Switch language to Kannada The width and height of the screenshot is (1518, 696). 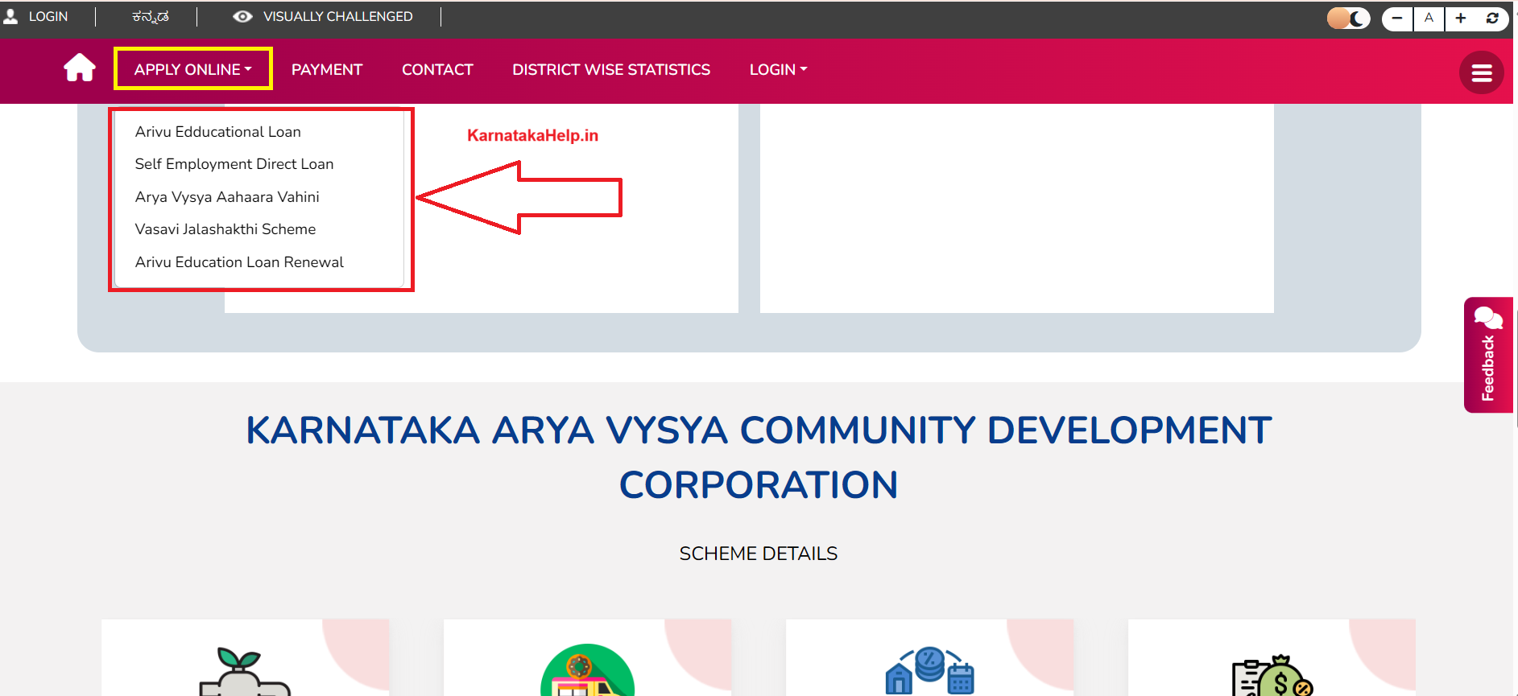tap(151, 17)
